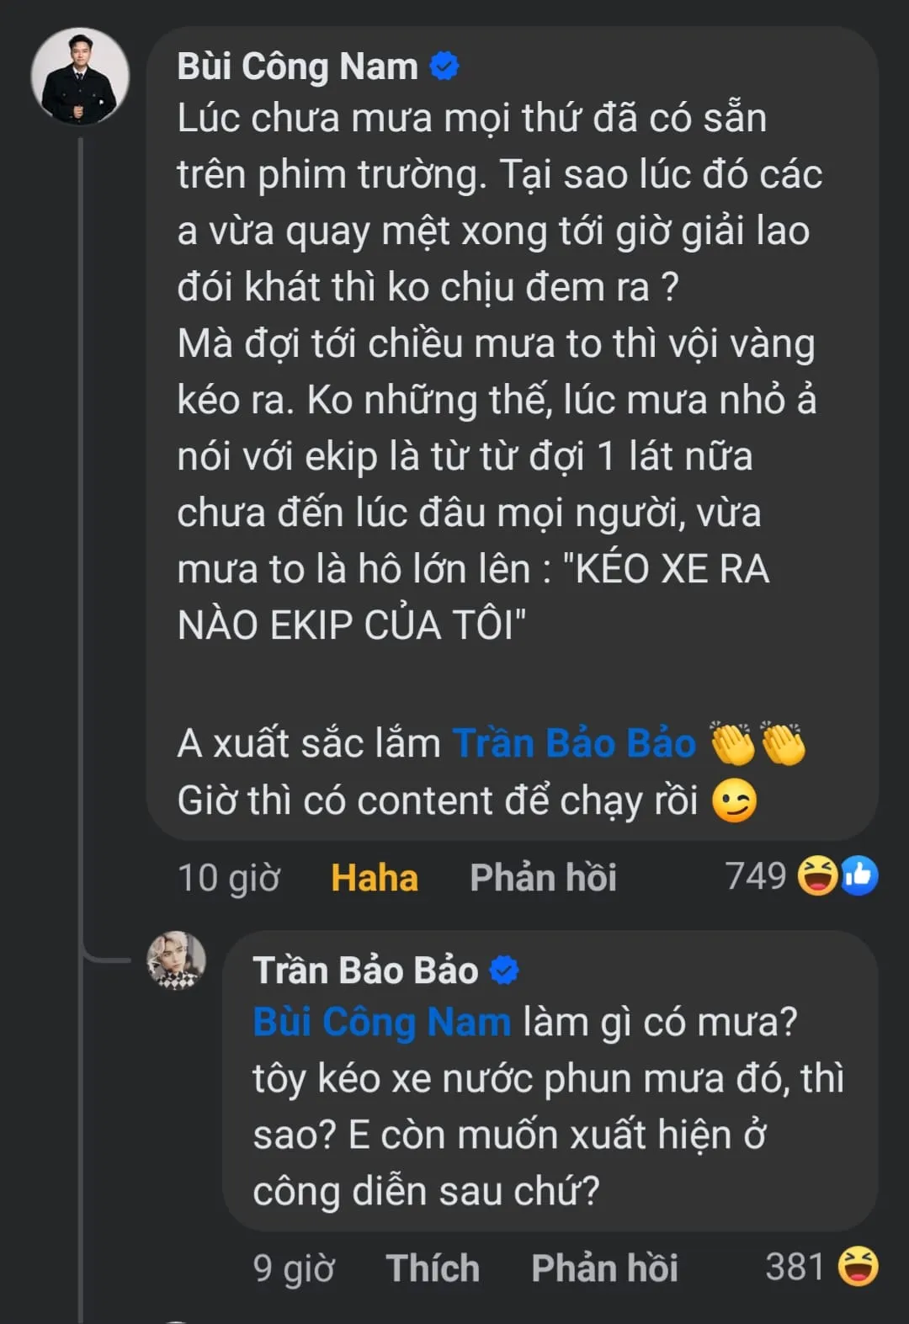This screenshot has height=1324, width=909.
Task: Click the blue Like icon beside 749
Action: click(859, 876)
